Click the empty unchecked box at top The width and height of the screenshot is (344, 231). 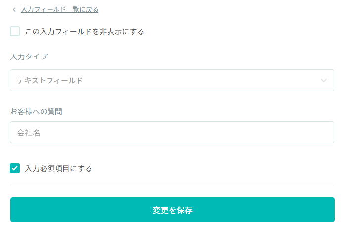click(15, 31)
